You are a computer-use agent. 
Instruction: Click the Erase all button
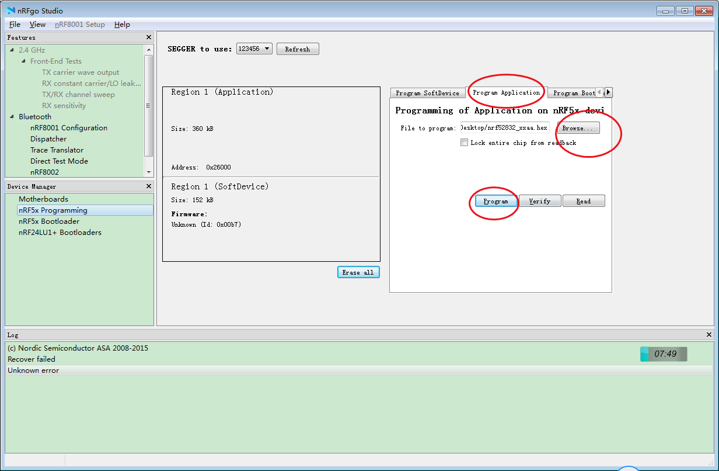[x=358, y=272]
